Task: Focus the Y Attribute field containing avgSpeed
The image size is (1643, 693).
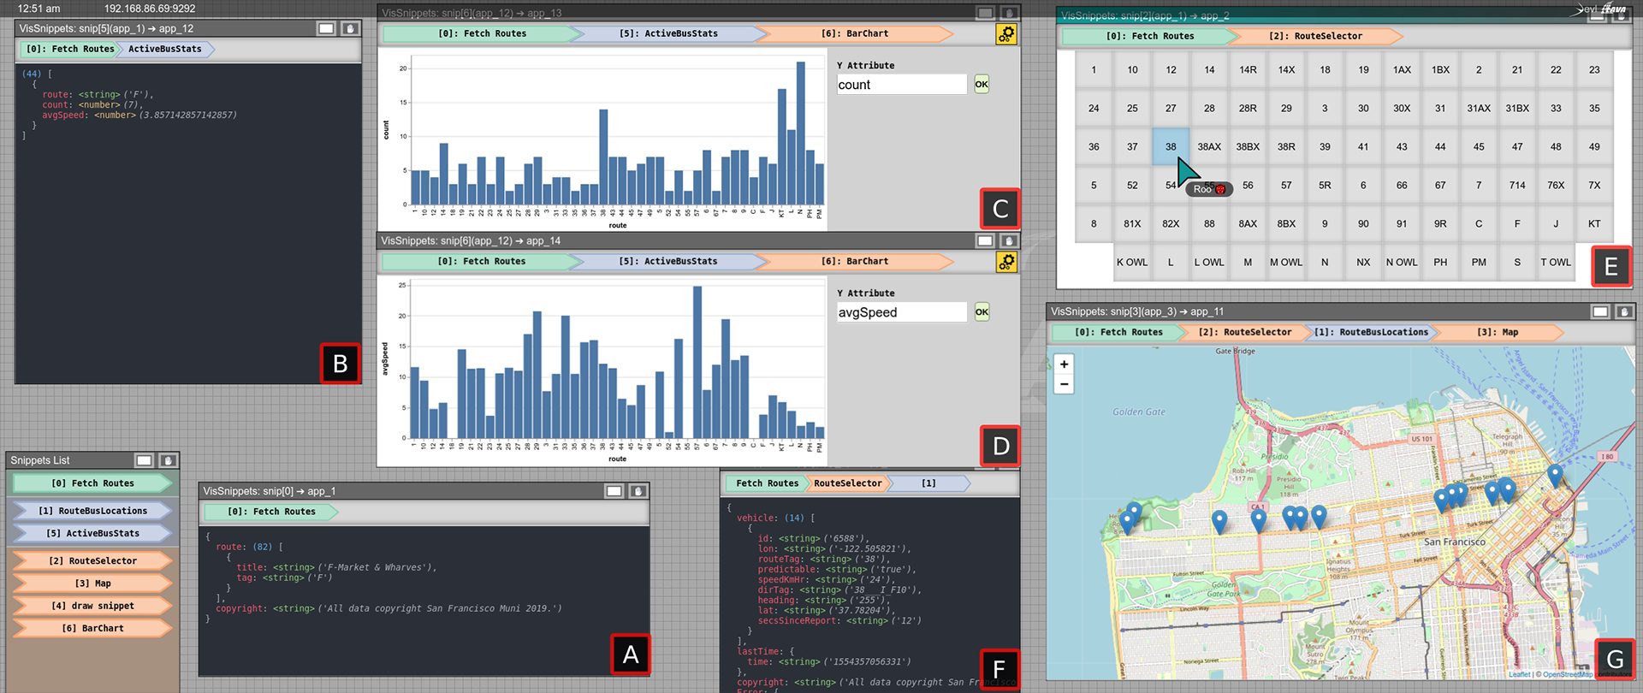Action: (x=902, y=312)
